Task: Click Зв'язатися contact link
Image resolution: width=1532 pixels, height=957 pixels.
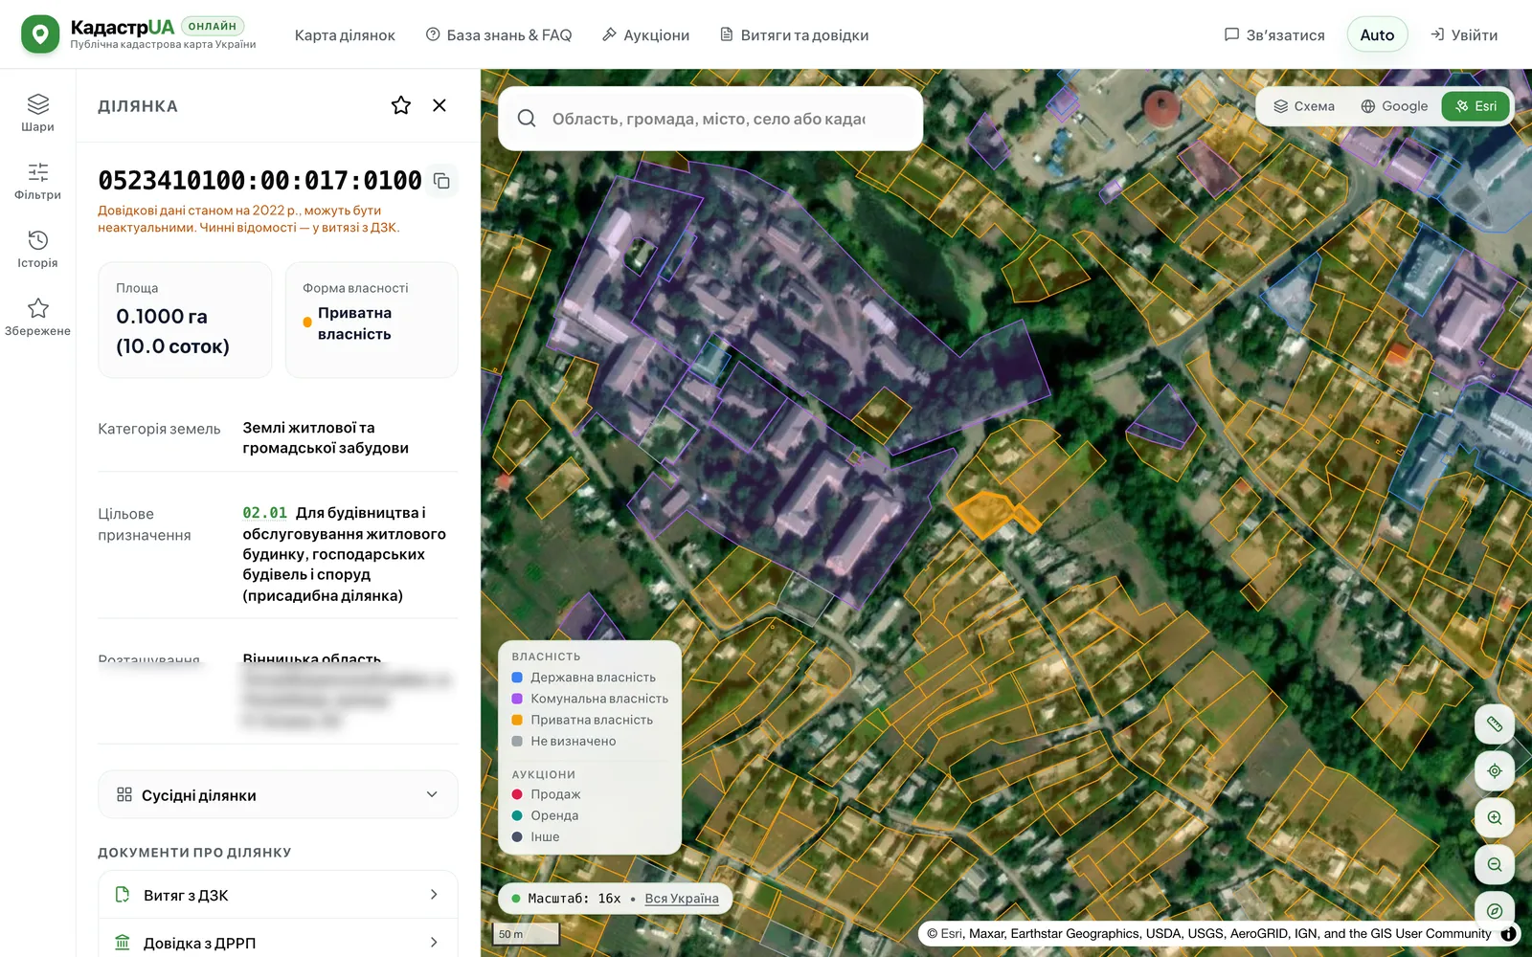Action: (x=1274, y=35)
